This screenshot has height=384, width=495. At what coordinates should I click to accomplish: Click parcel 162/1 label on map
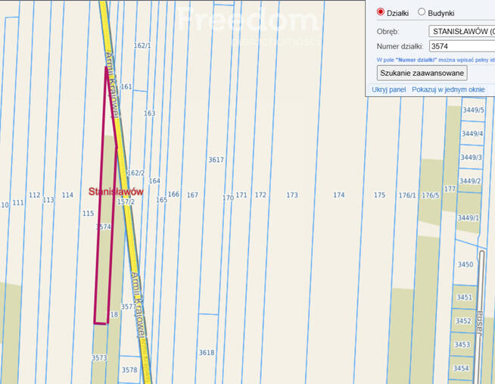(142, 45)
